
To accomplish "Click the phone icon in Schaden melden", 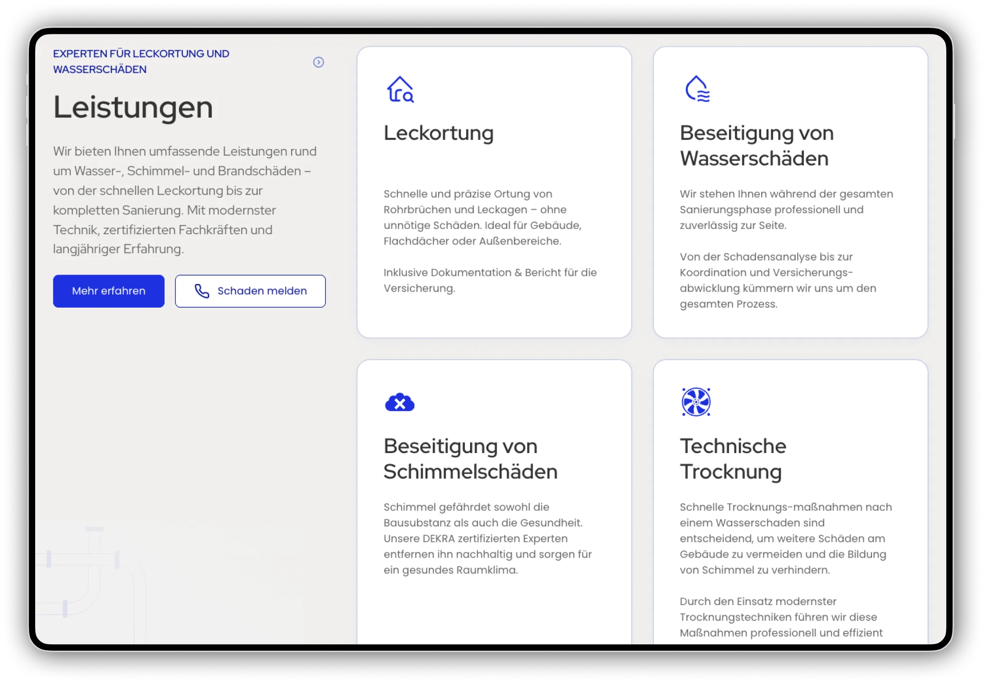I will pos(202,291).
